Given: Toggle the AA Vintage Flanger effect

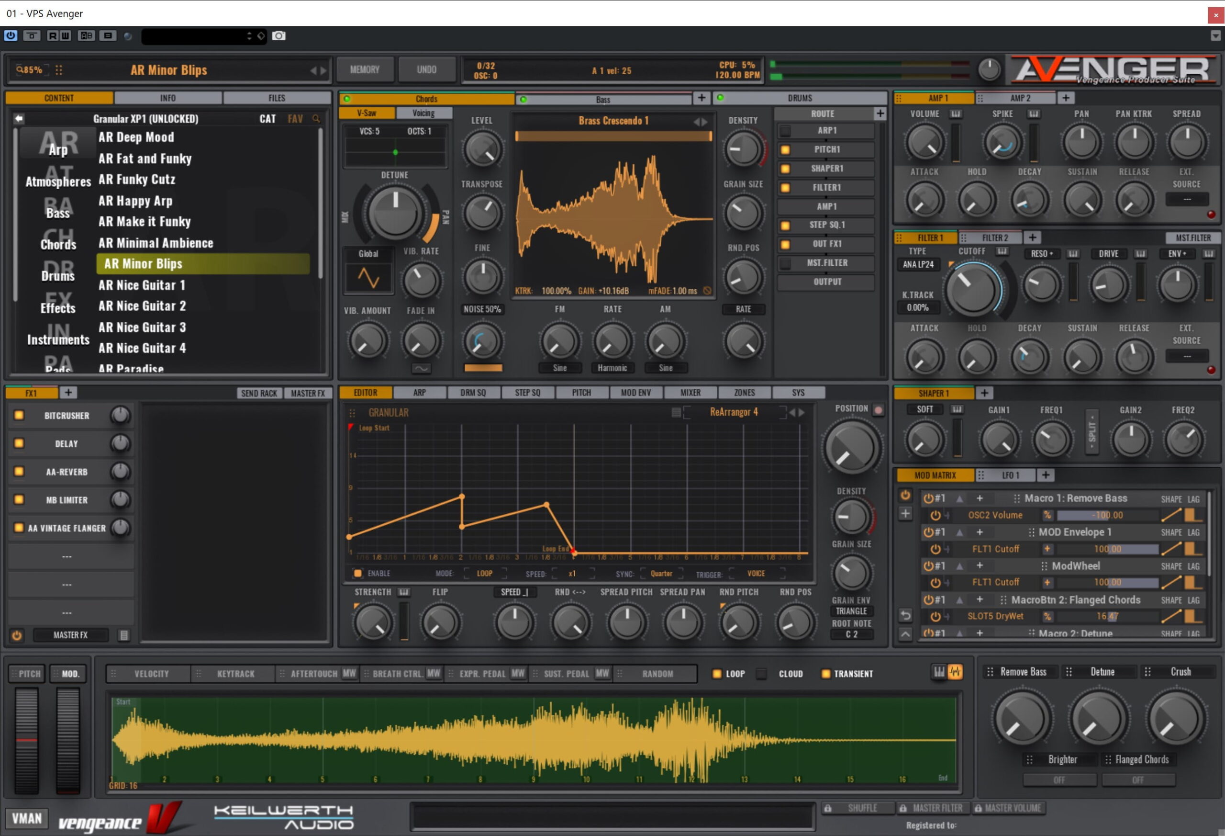Looking at the screenshot, I should 19,528.
